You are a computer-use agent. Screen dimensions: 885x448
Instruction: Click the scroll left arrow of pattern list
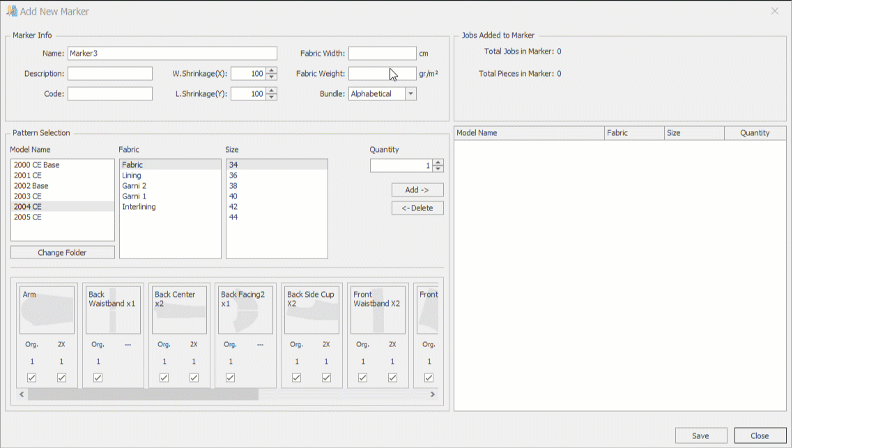[22, 394]
